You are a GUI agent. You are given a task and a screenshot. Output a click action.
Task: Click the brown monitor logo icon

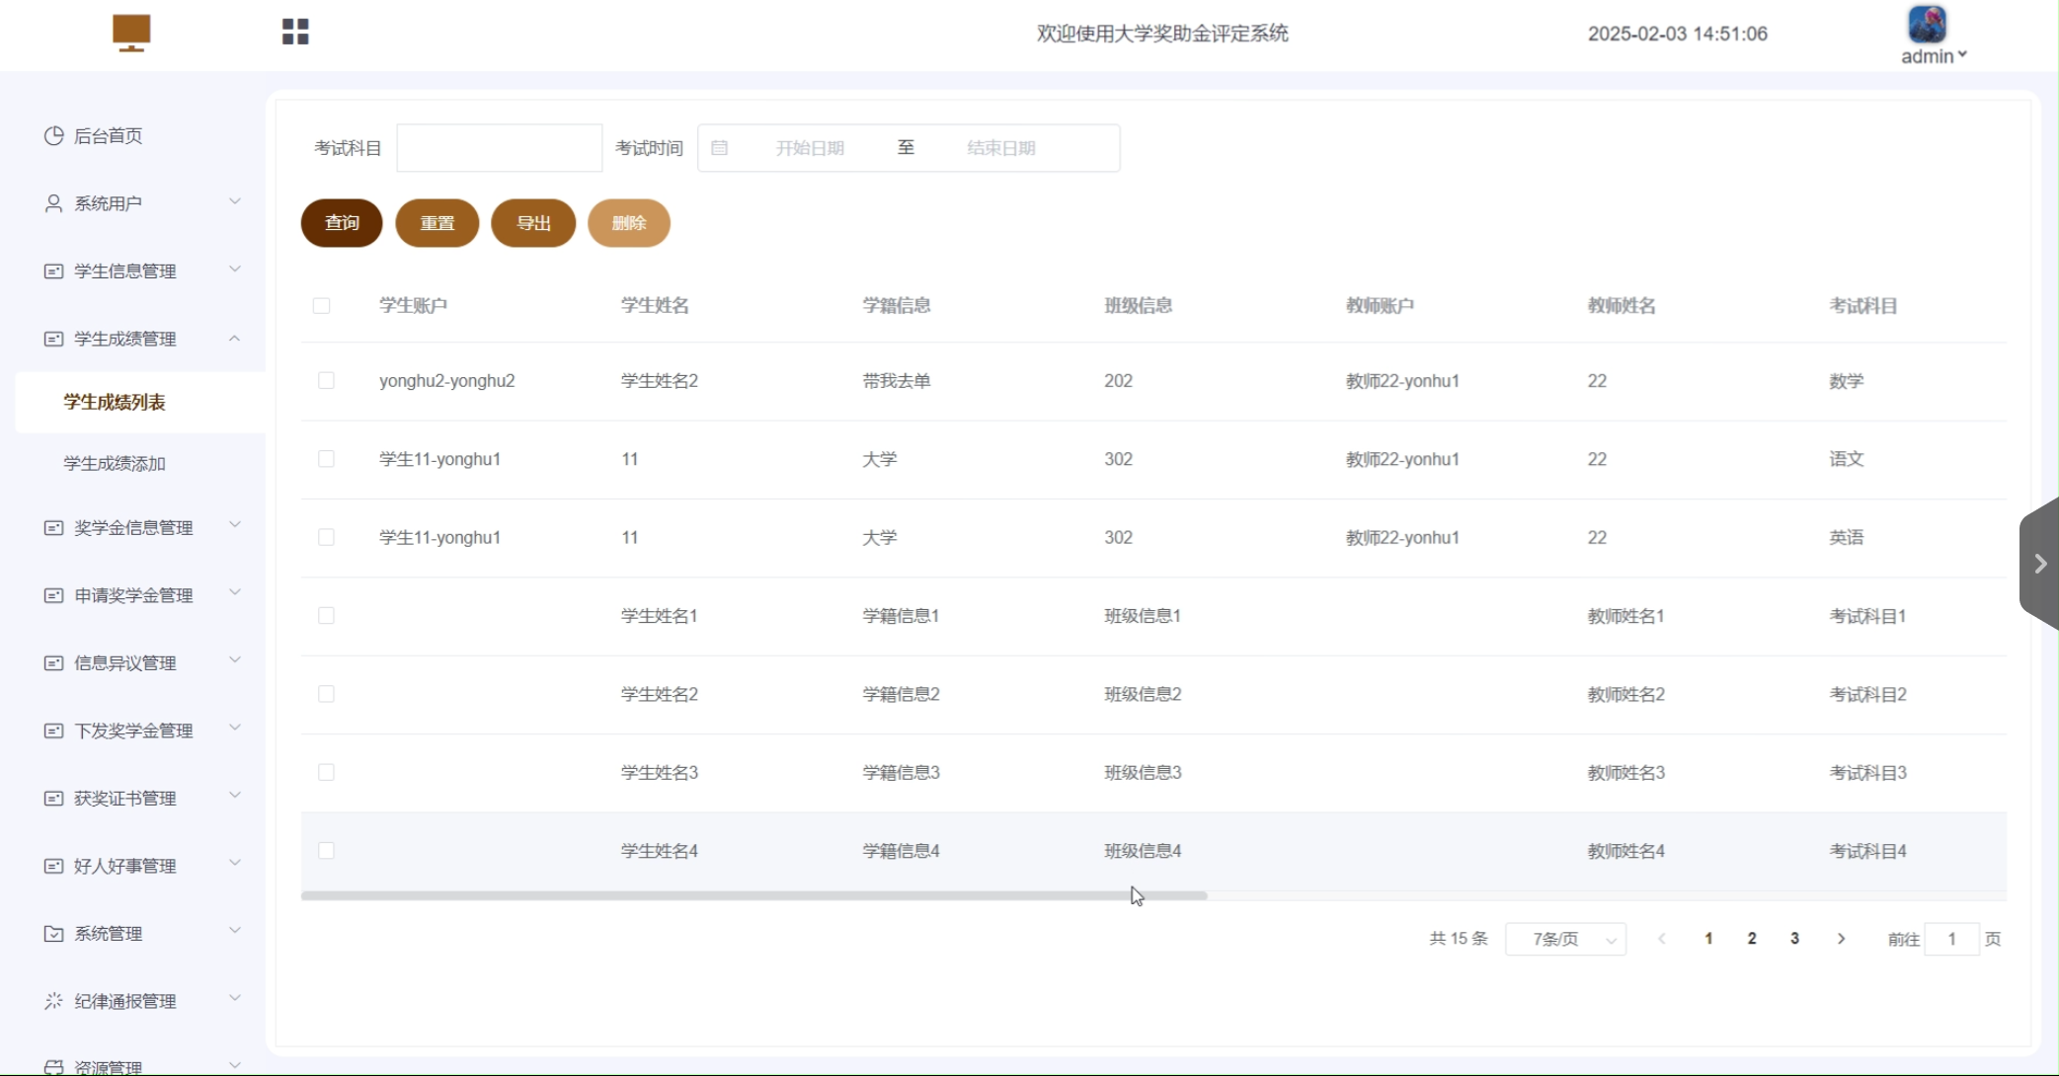[131, 33]
